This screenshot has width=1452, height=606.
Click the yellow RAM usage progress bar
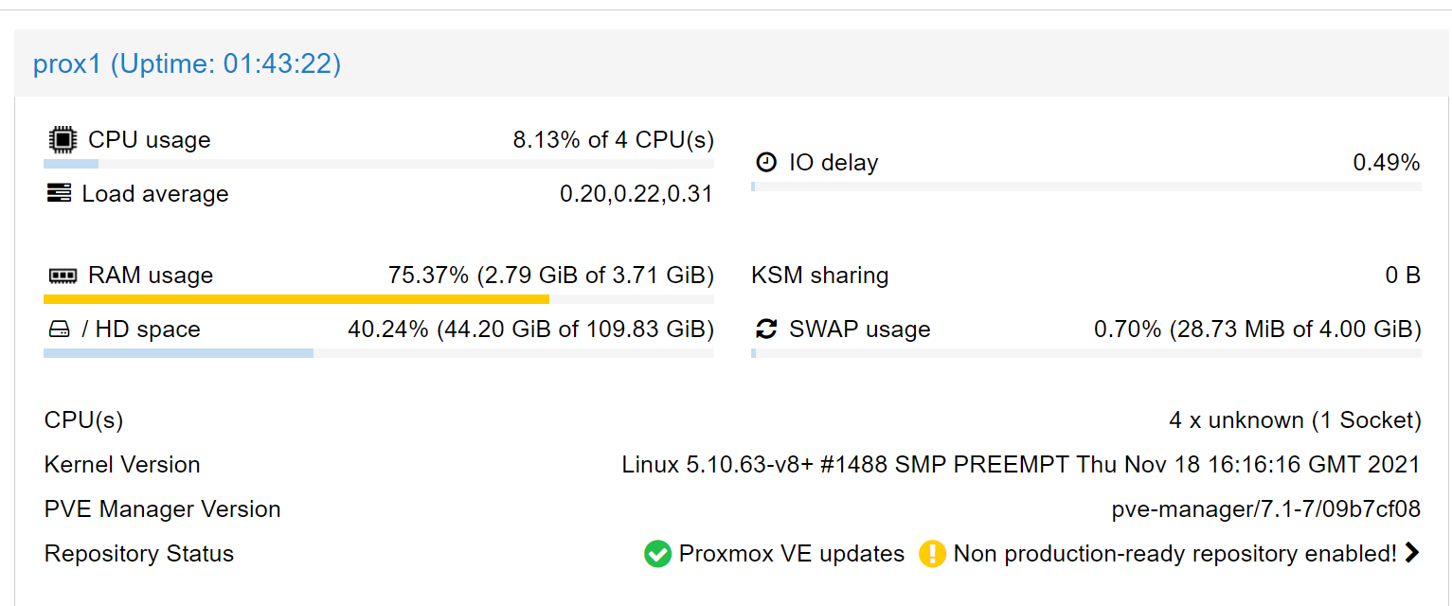coord(296,299)
